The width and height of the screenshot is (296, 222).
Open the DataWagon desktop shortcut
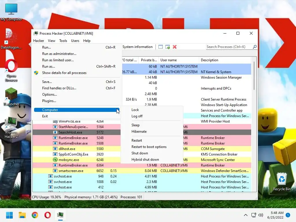tap(11, 39)
